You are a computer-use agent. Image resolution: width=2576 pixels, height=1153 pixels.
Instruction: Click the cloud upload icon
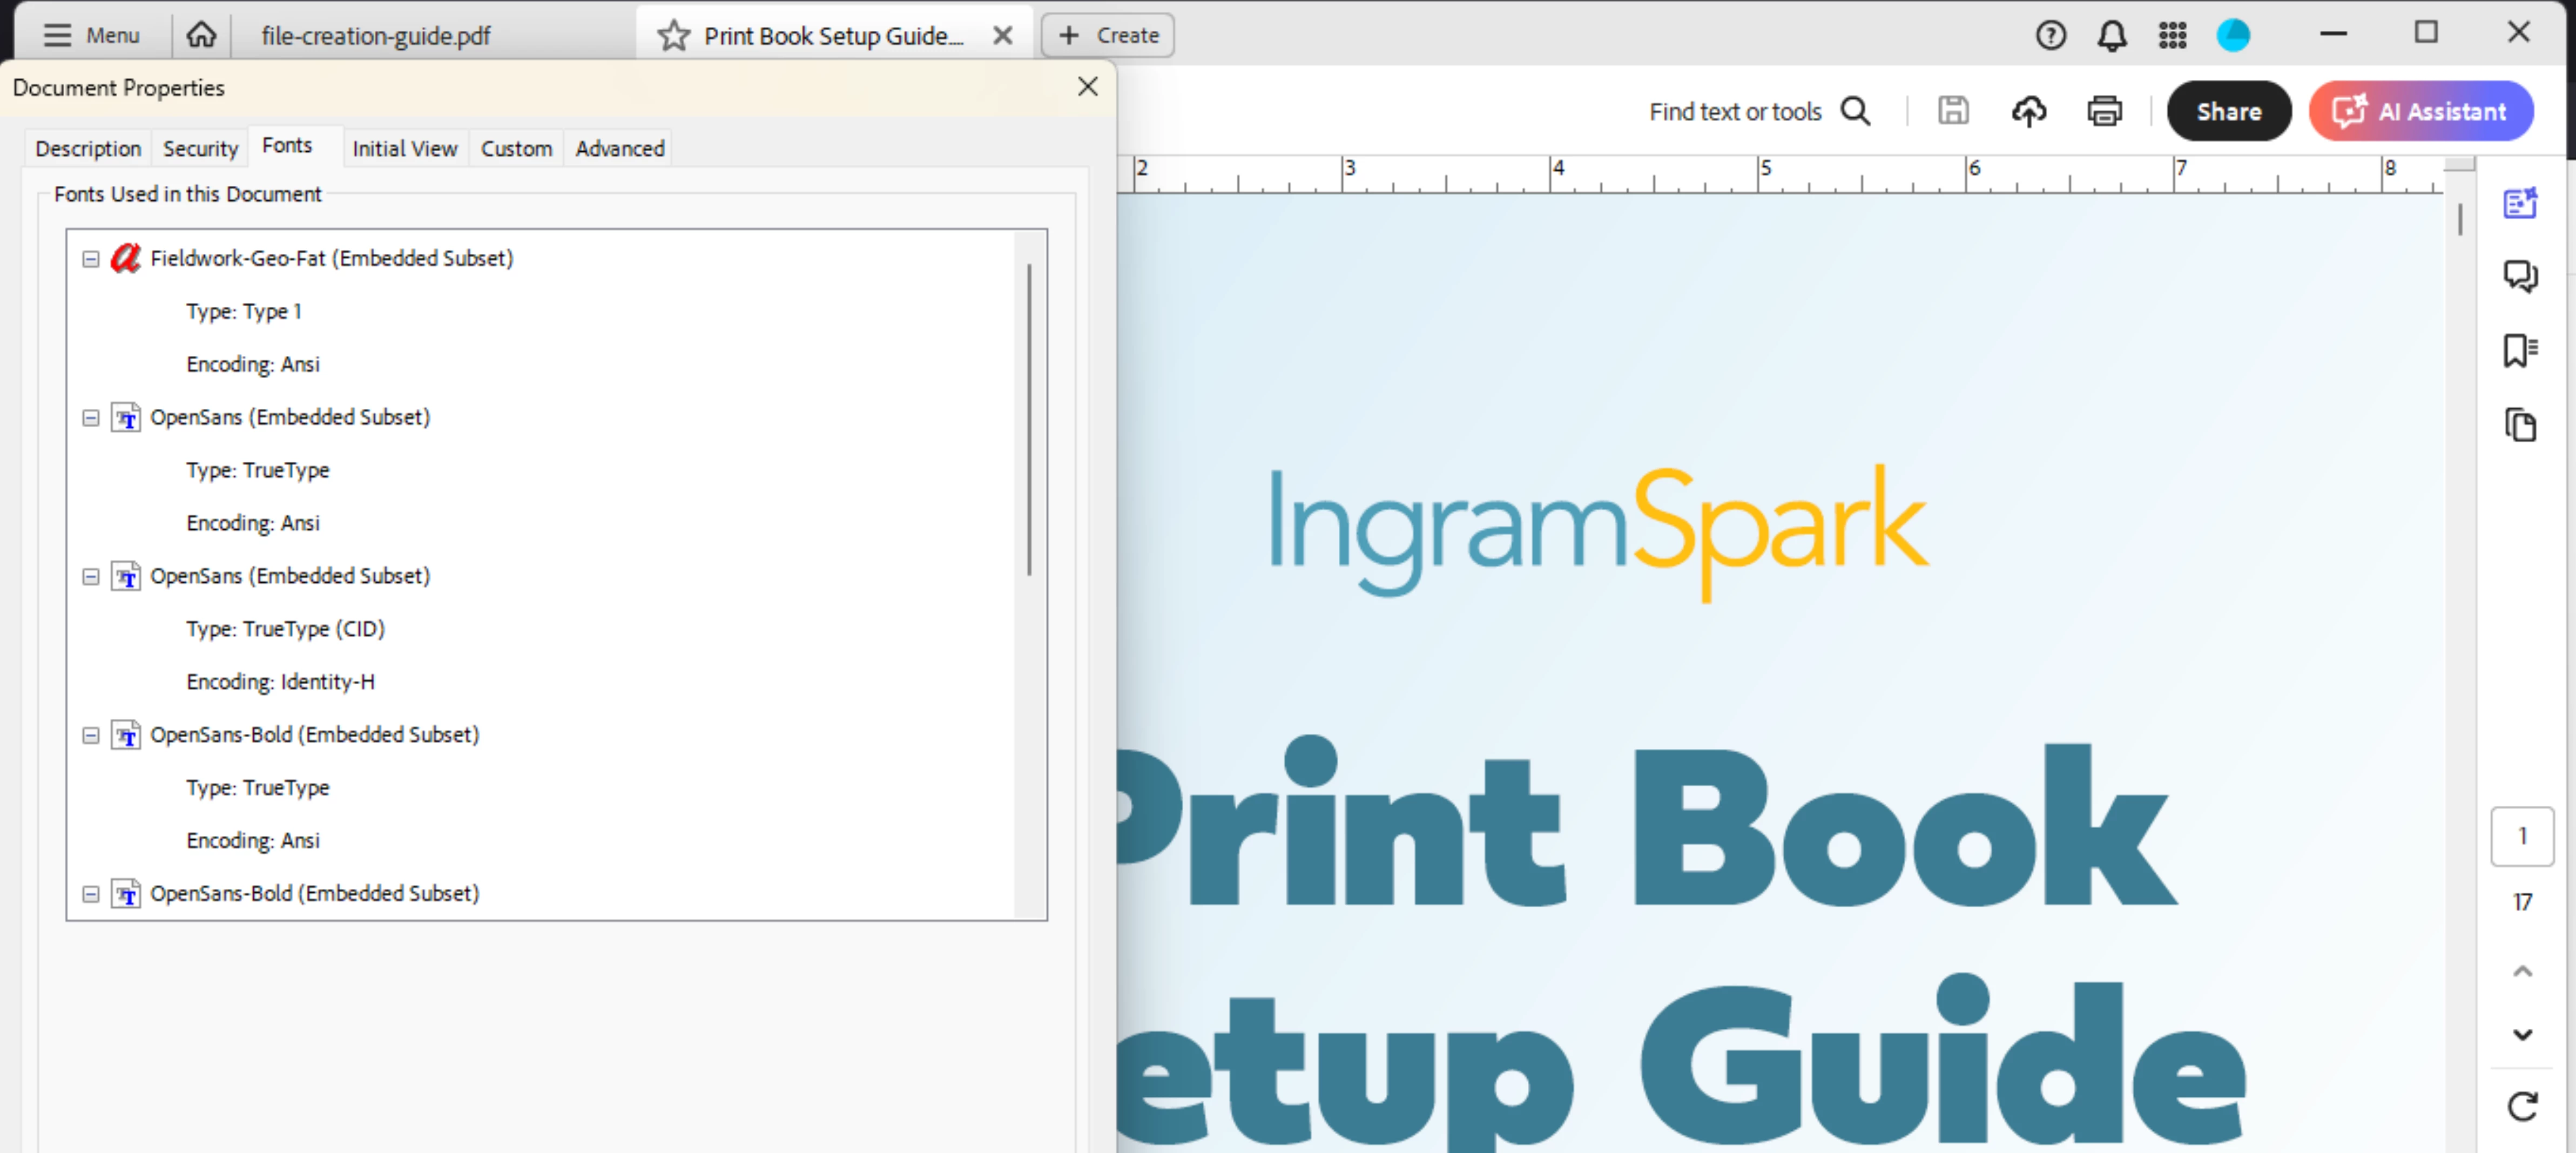click(2028, 111)
